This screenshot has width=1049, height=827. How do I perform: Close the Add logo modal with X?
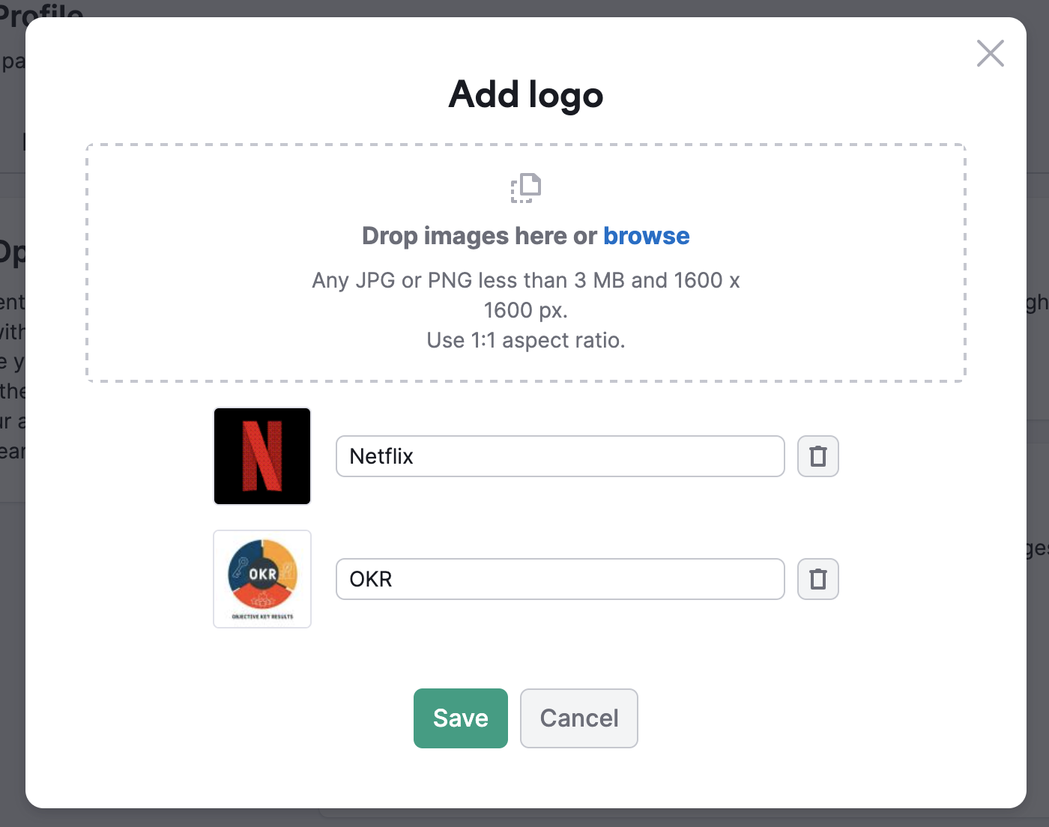[x=990, y=53]
